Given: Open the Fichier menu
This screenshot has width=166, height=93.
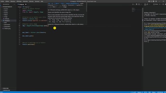Looking at the screenshot, I should (x=2, y=1).
